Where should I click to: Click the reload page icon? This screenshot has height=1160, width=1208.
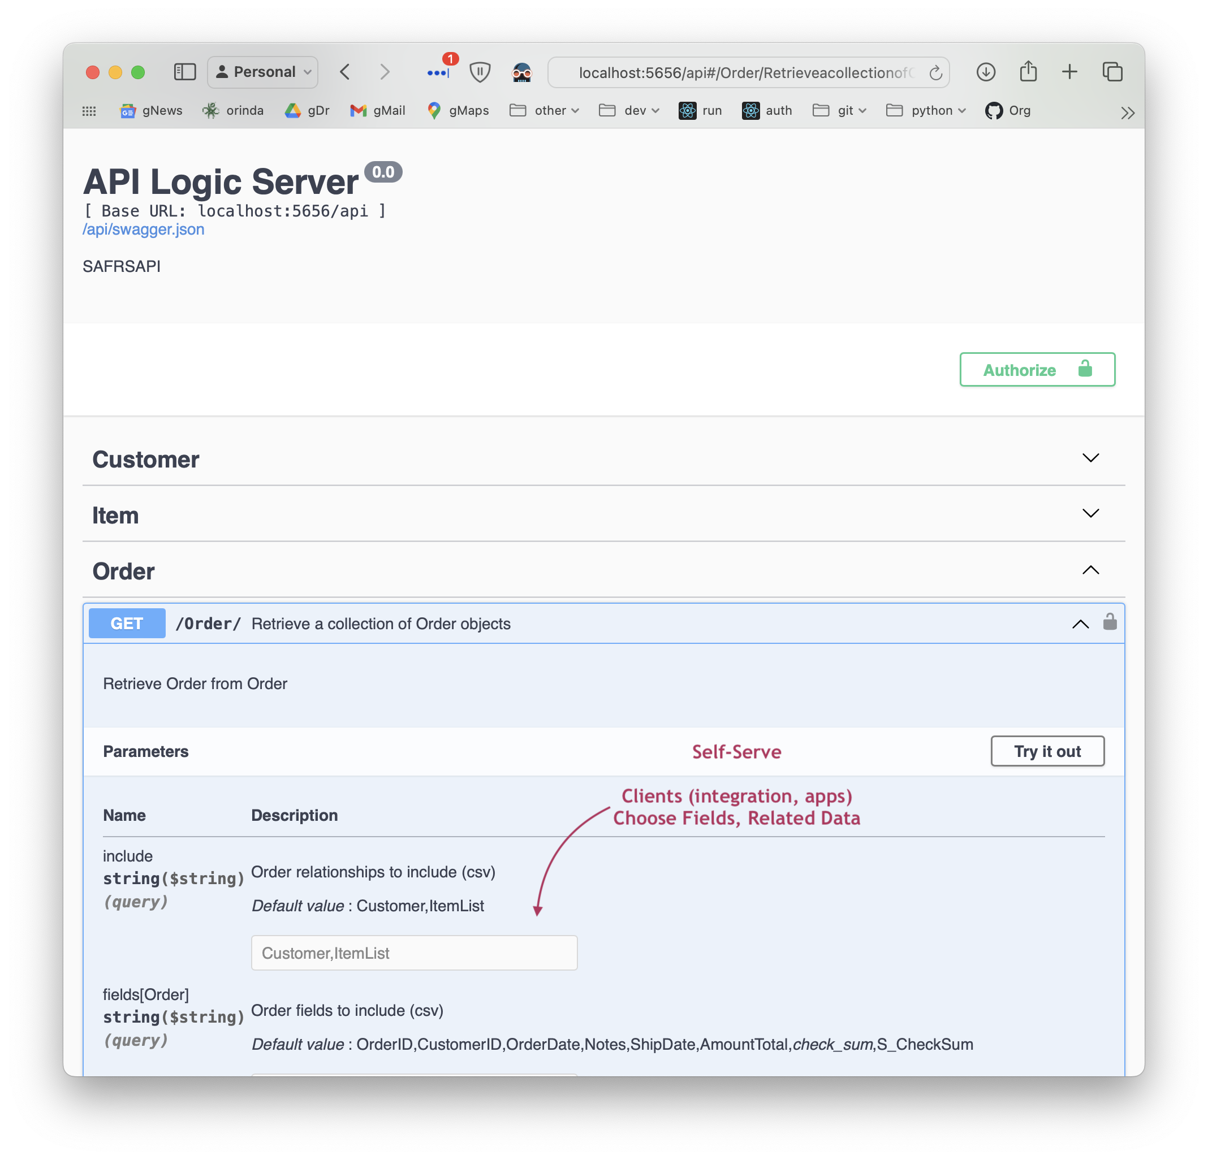(x=935, y=73)
